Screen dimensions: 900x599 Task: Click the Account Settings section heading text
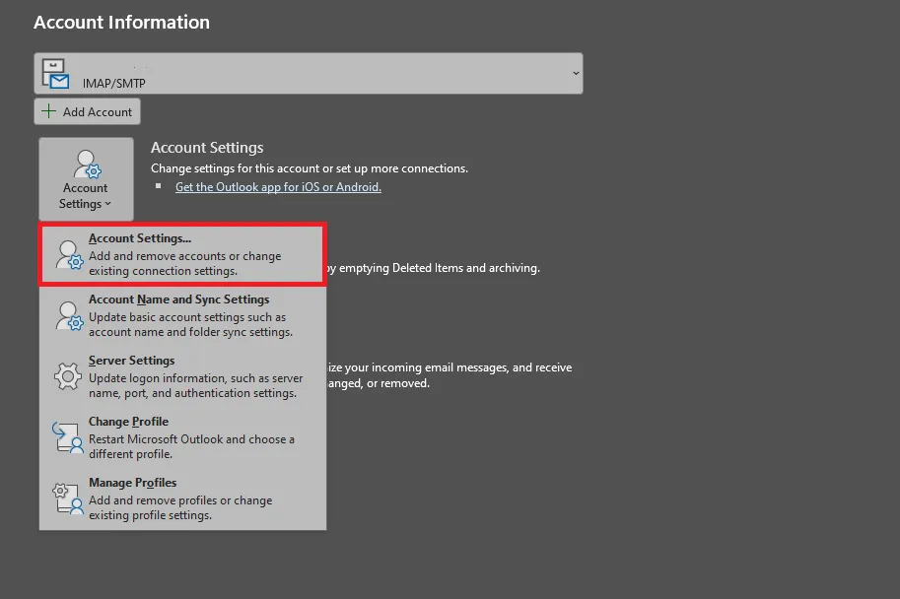[x=207, y=148]
